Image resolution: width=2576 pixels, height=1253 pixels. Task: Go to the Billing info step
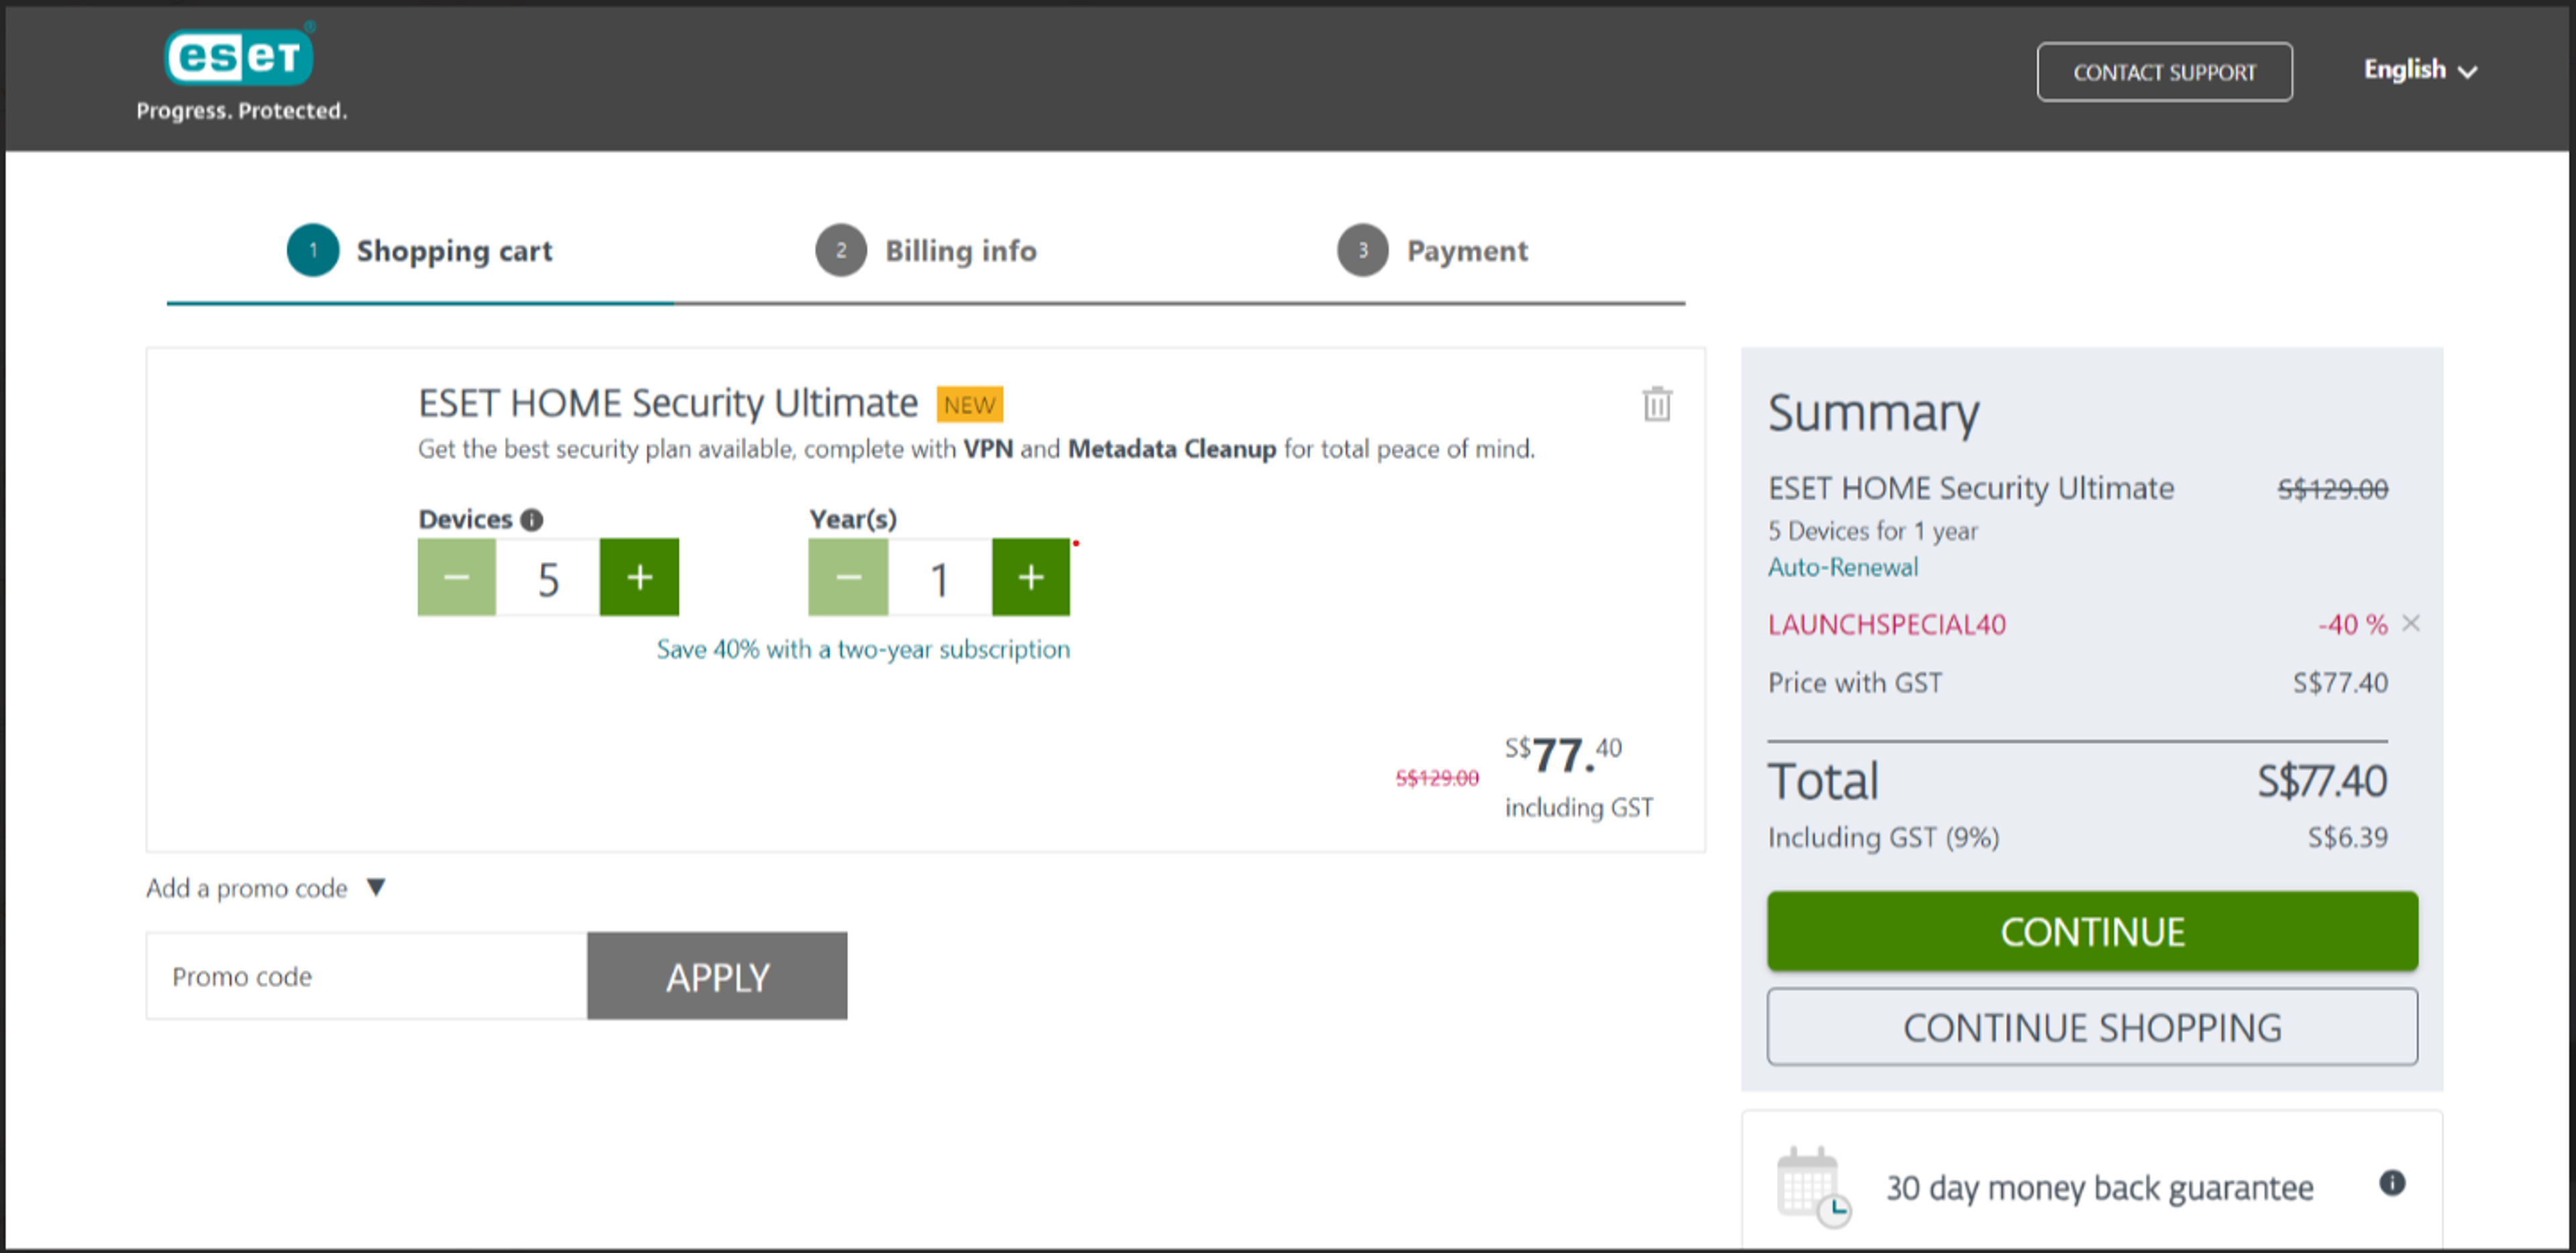click(x=927, y=251)
